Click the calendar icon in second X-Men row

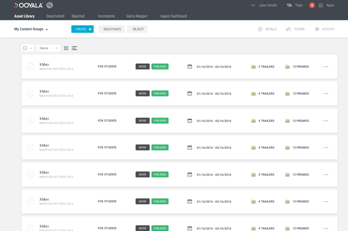tap(190, 93)
